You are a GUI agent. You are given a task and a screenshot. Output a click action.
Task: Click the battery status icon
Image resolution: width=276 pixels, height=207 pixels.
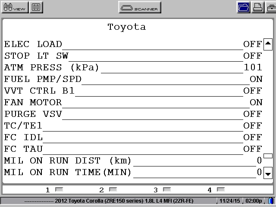coord(271,201)
